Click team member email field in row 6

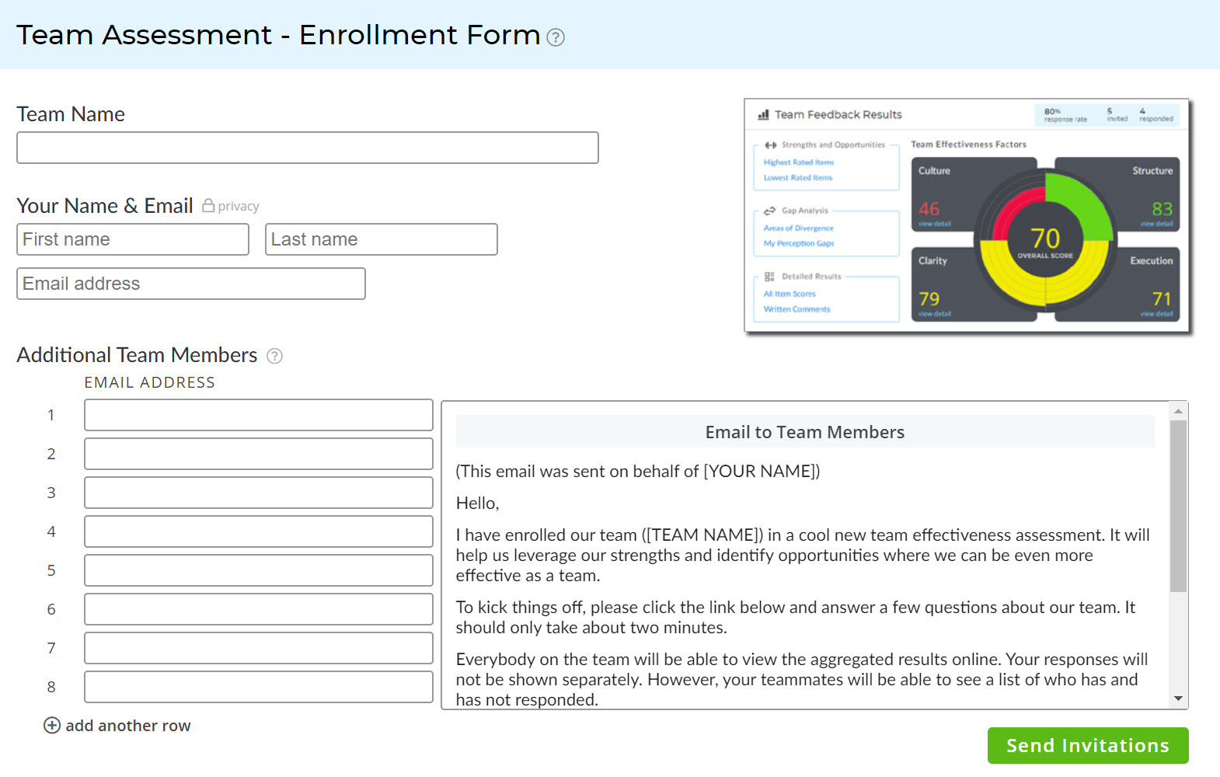click(259, 609)
